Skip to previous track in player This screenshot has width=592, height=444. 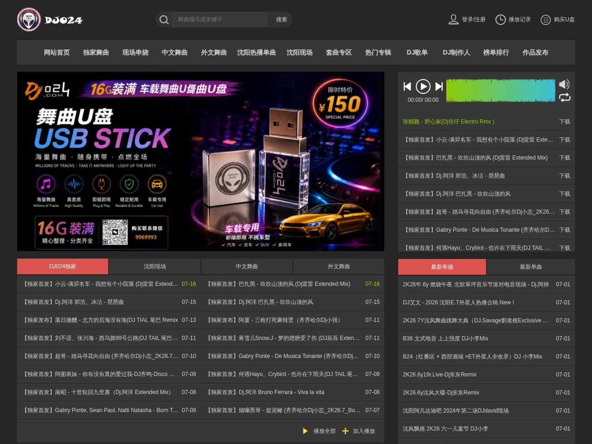(407, 86)
